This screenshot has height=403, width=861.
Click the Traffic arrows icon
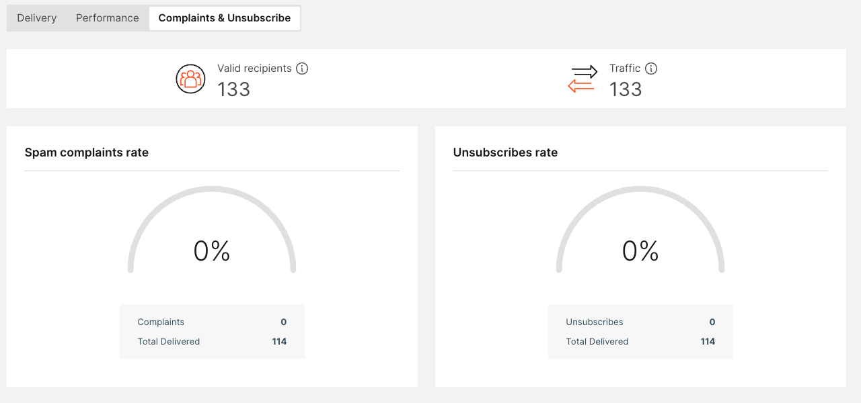(583, 79)
